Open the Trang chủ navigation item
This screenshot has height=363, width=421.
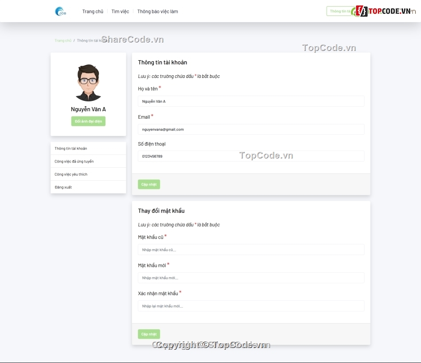93,12
